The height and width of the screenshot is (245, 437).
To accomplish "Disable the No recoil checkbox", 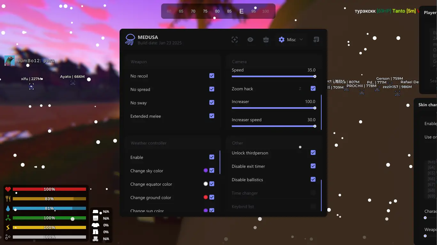I will point(212,76).
